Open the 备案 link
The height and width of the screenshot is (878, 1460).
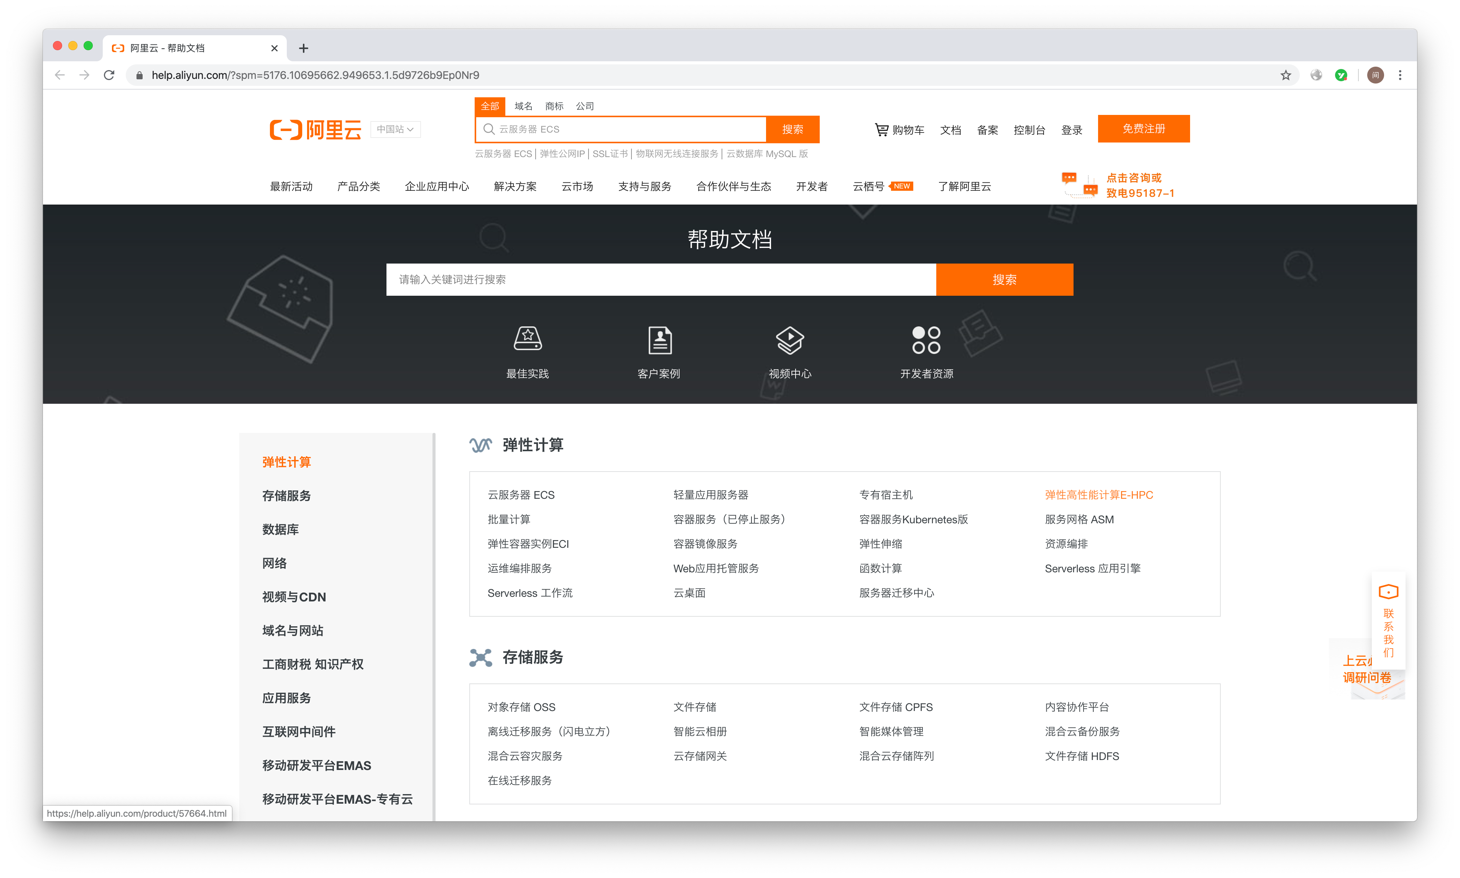tap(987, 129)
